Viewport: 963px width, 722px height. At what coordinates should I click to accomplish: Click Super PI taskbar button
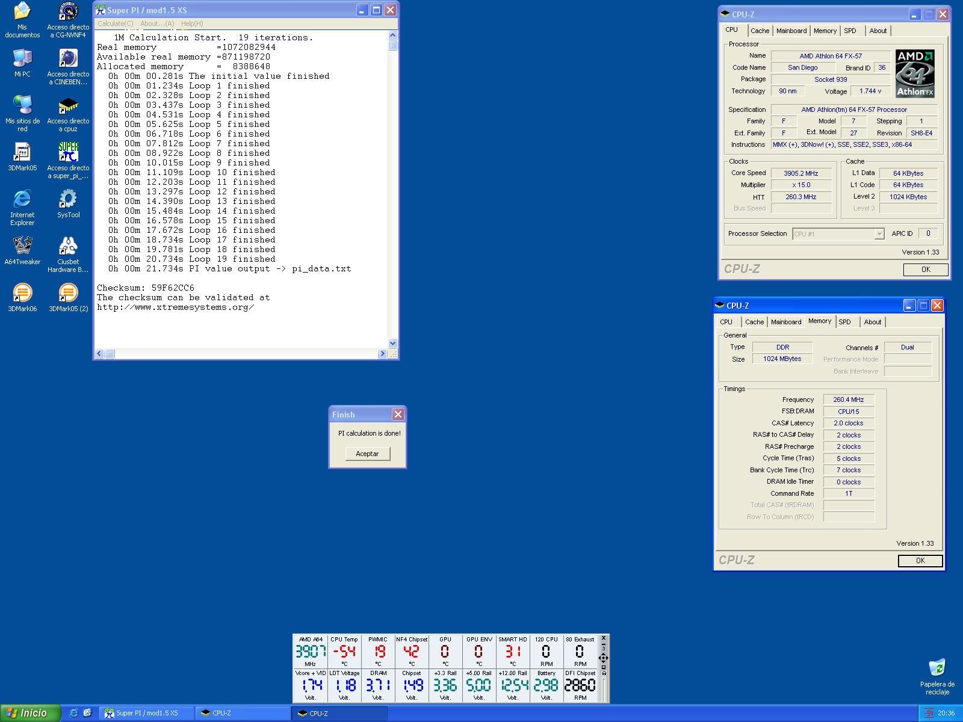(146, 713)
